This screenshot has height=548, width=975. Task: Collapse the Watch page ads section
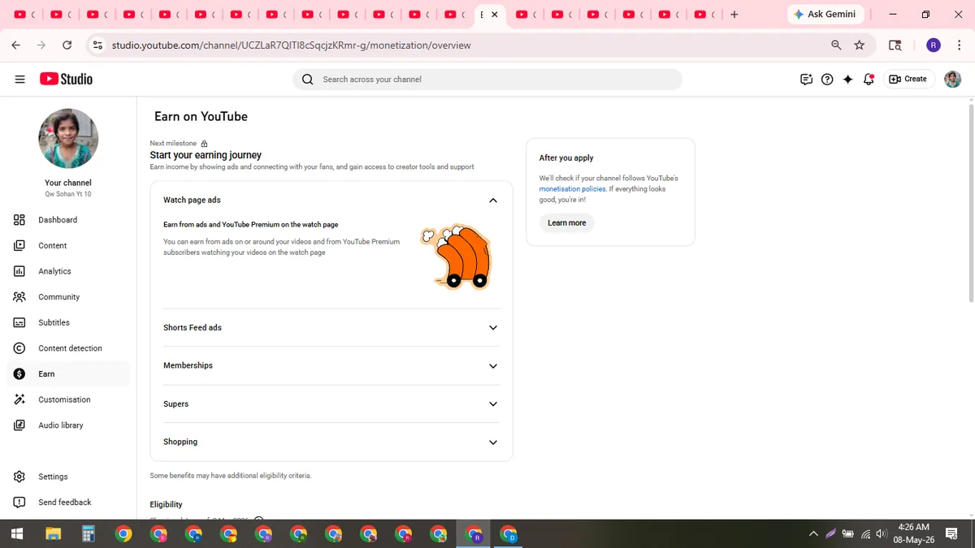[492, 201]
